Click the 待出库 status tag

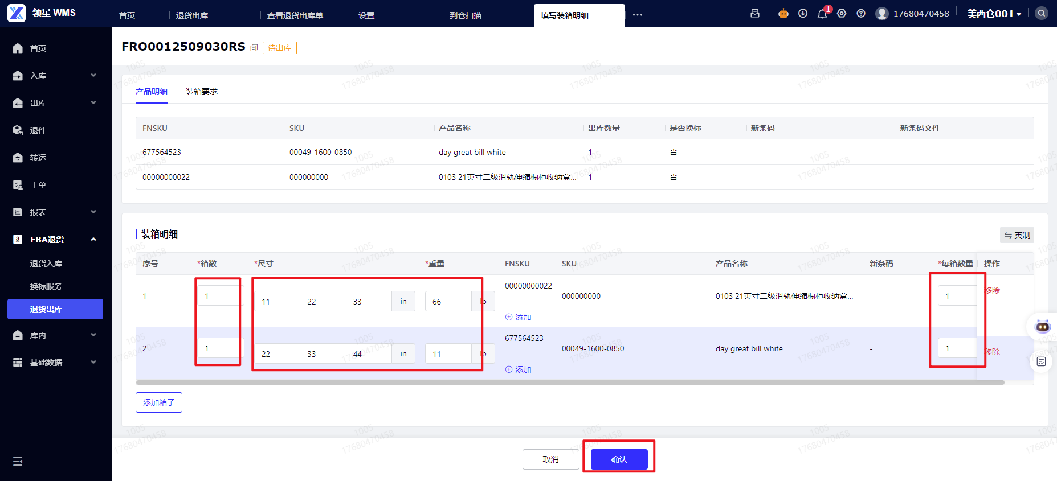click(280, 48)
